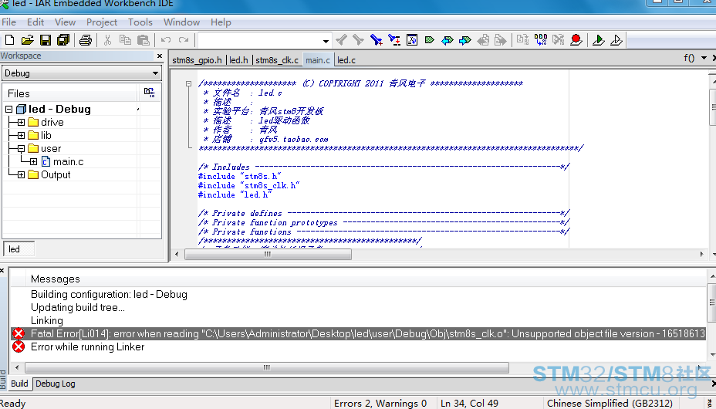Paste from clipboard via Paste icon
Viewport: 716px width, 409px height.
click(x=144, y=40)
